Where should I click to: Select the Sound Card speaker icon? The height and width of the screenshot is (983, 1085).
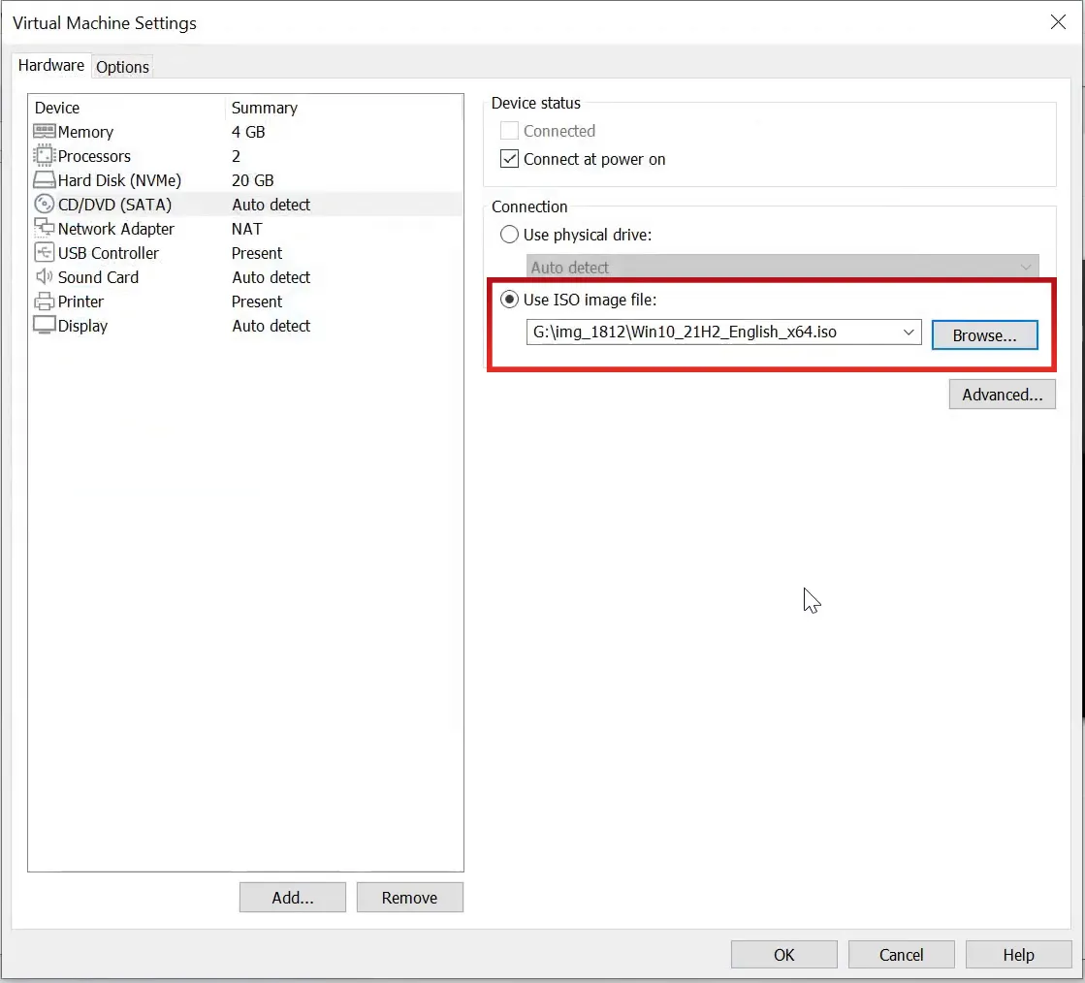point(45,277)
